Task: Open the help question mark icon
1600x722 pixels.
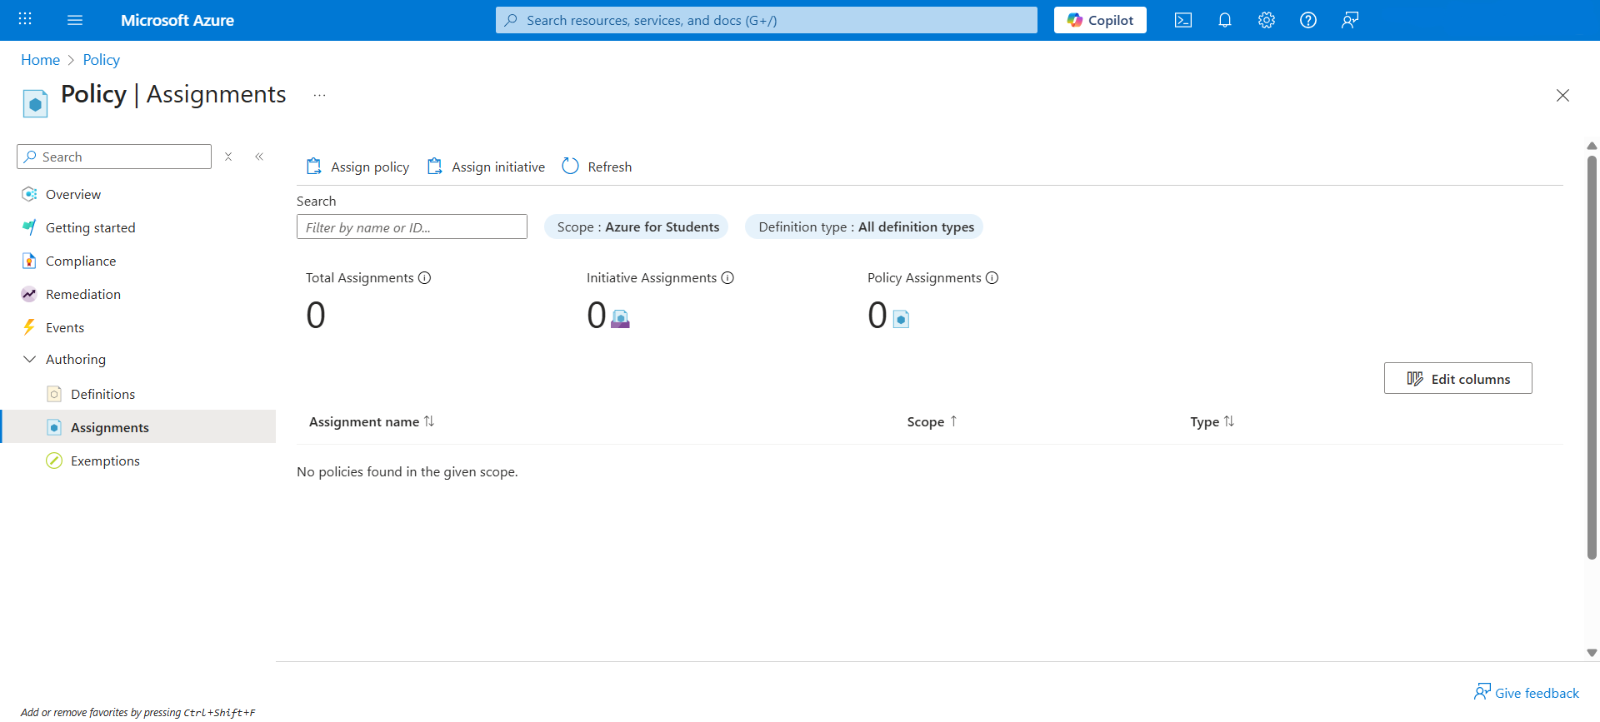Action: 1308,20
